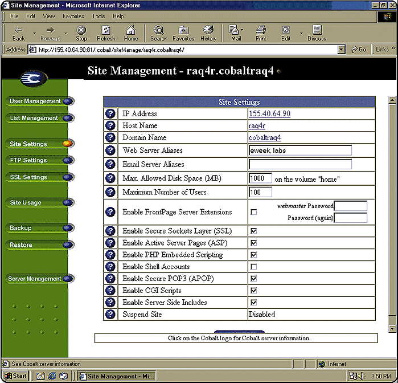Image resolution: width=398 pixels, height=383 pixels.
Task: Open help icon for Suspend Site
Action: [110, 315]
